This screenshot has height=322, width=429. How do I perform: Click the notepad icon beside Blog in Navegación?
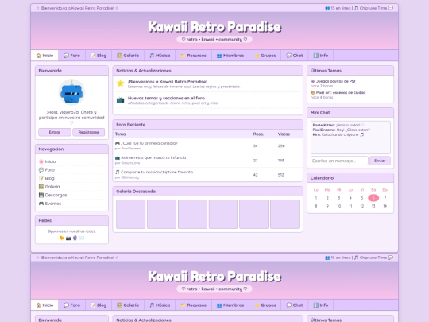pos(41,178)
